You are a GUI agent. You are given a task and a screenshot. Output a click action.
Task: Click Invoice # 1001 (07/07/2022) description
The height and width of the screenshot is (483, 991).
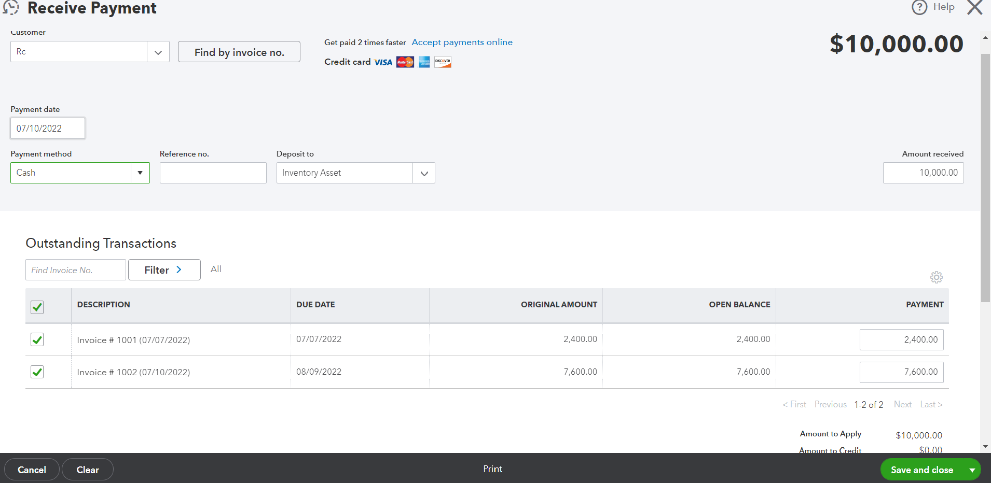click(x=133, y=340)
